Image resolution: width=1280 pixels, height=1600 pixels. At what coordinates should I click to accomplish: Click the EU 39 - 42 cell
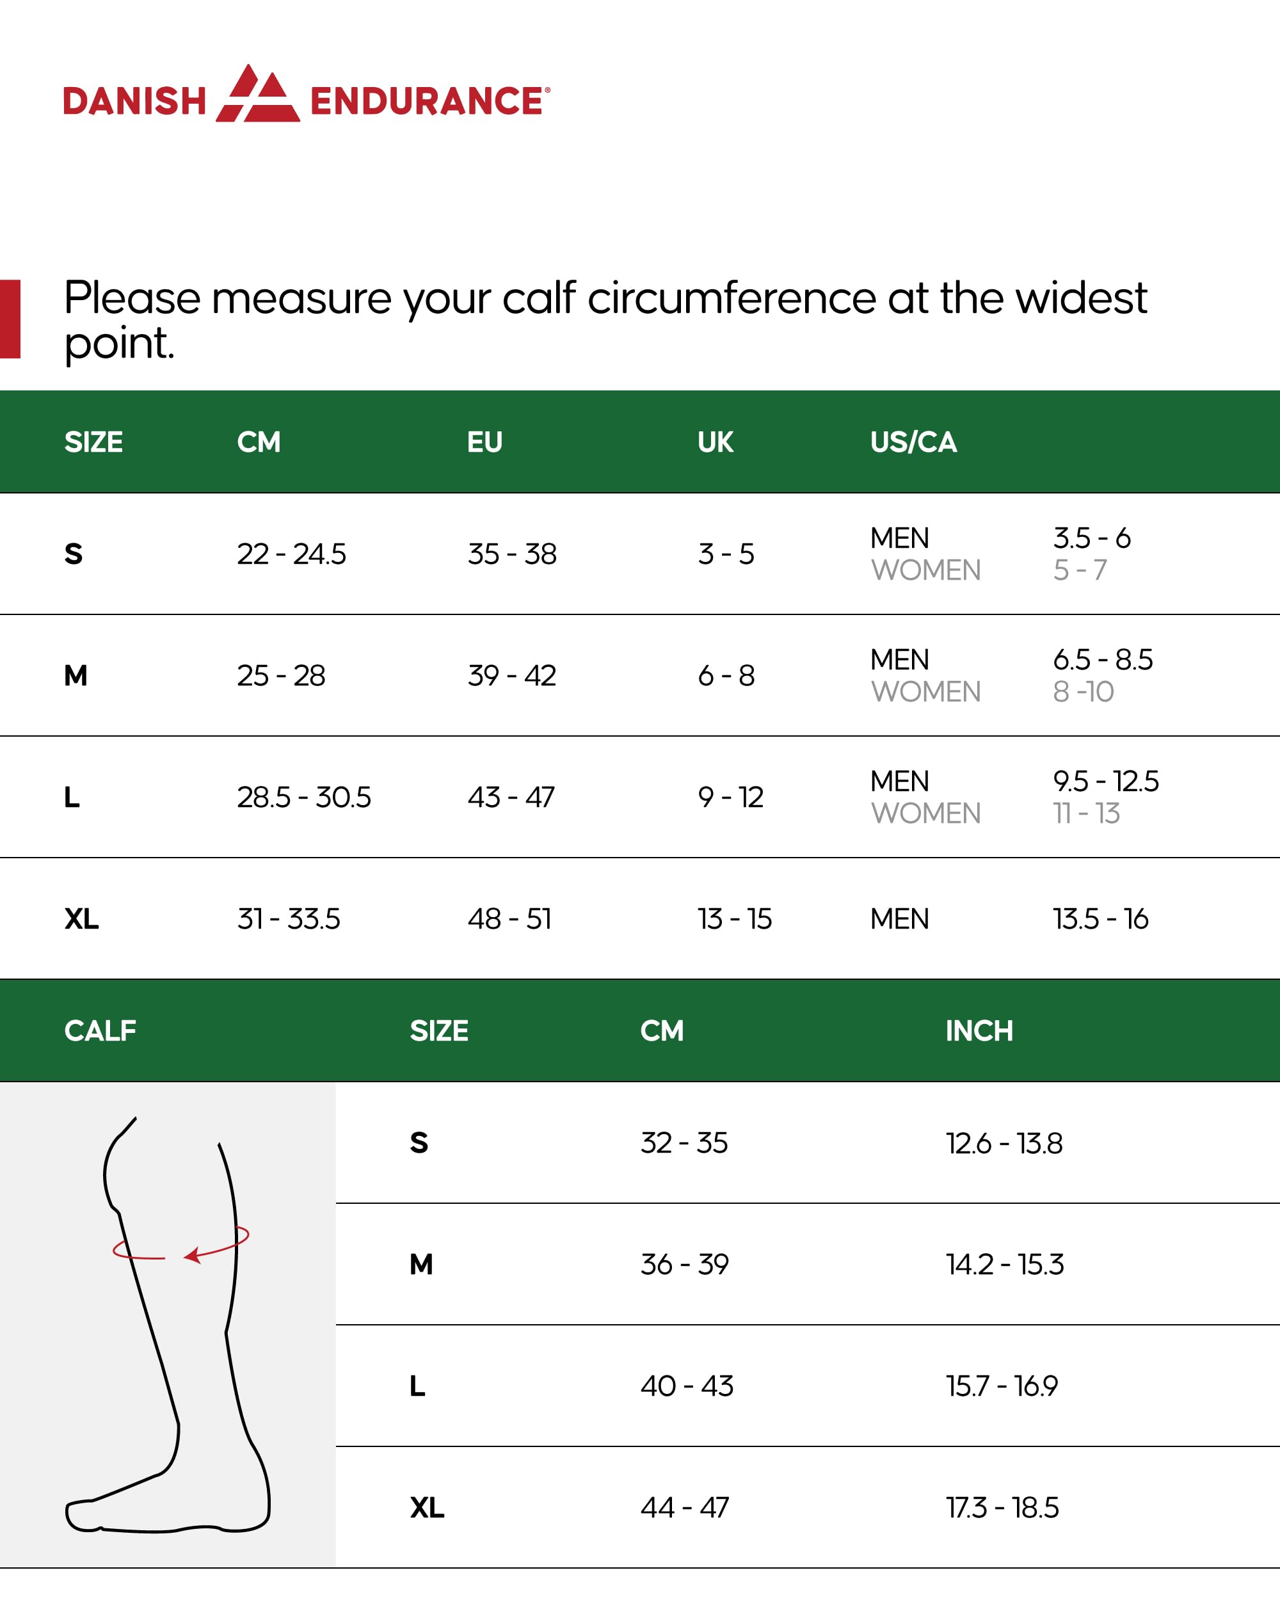click(x=511, y=676)
